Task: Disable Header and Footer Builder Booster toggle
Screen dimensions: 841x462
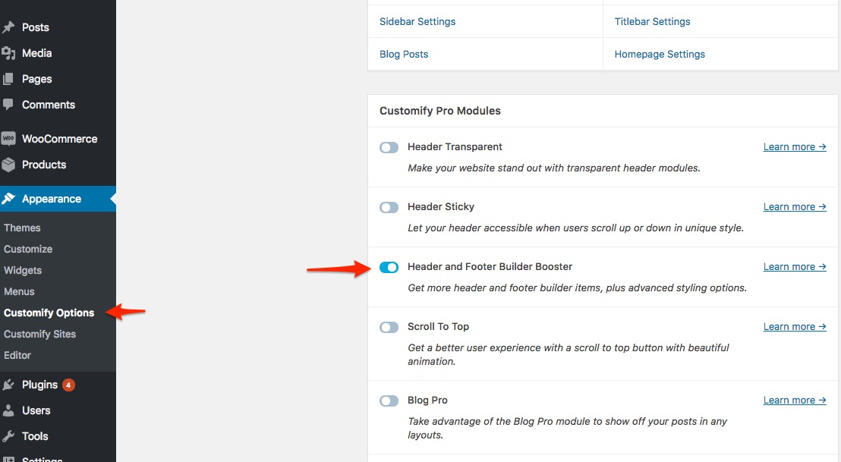Action: click(389, 267)
